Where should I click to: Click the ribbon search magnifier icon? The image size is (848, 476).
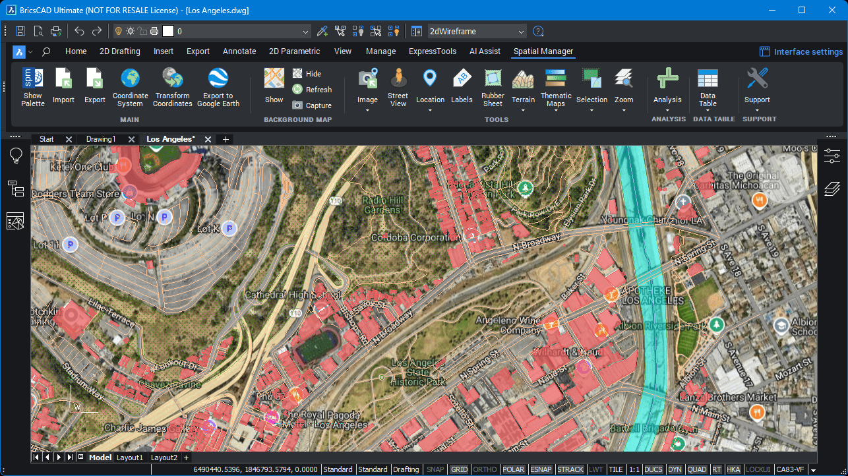pos(46,51)
